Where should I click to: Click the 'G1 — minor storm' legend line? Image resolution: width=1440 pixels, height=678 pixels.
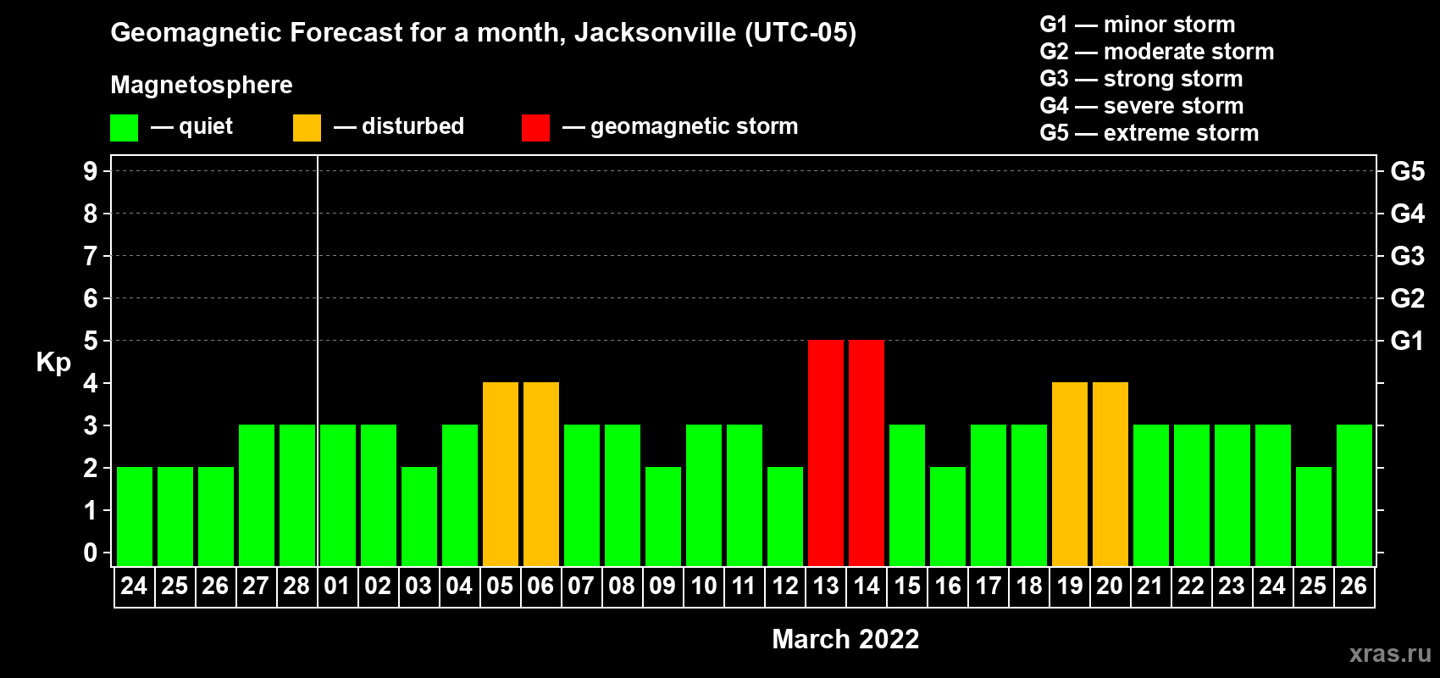[1138, 25]
